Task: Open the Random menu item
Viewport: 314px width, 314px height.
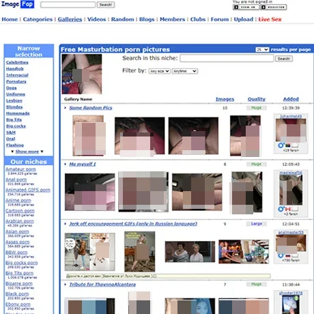Action: 123,19
